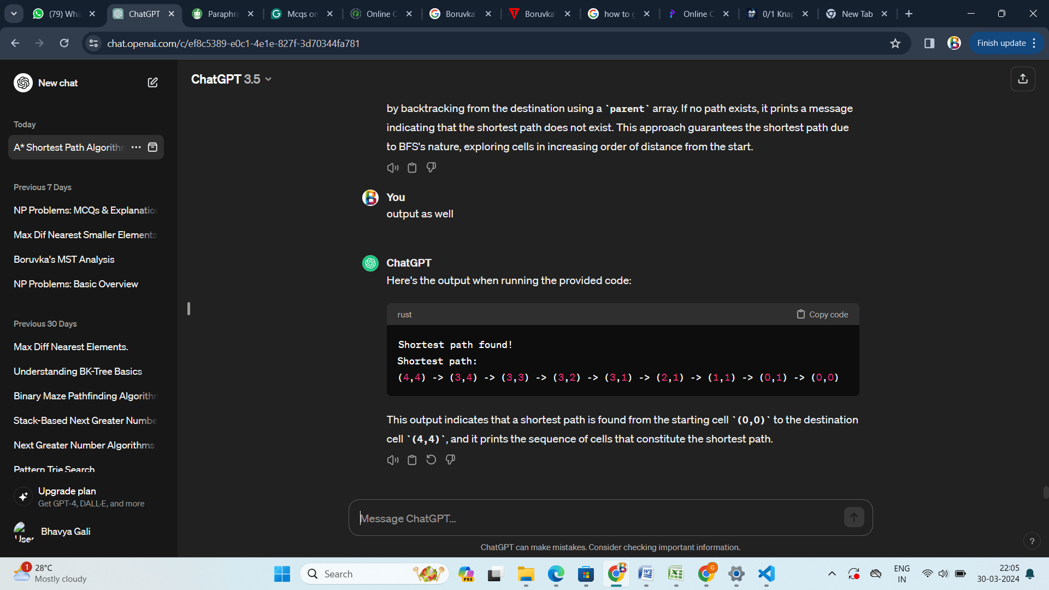This screenshot has height=590, width=1049.
Task: Read aloud the latest ChatGPT response
Action: (393, 460)
